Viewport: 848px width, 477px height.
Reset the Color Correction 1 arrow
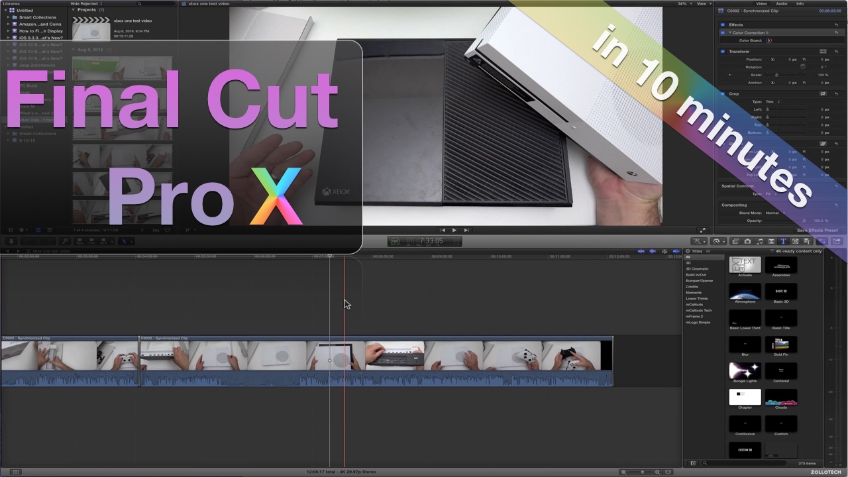coord(836,32)
